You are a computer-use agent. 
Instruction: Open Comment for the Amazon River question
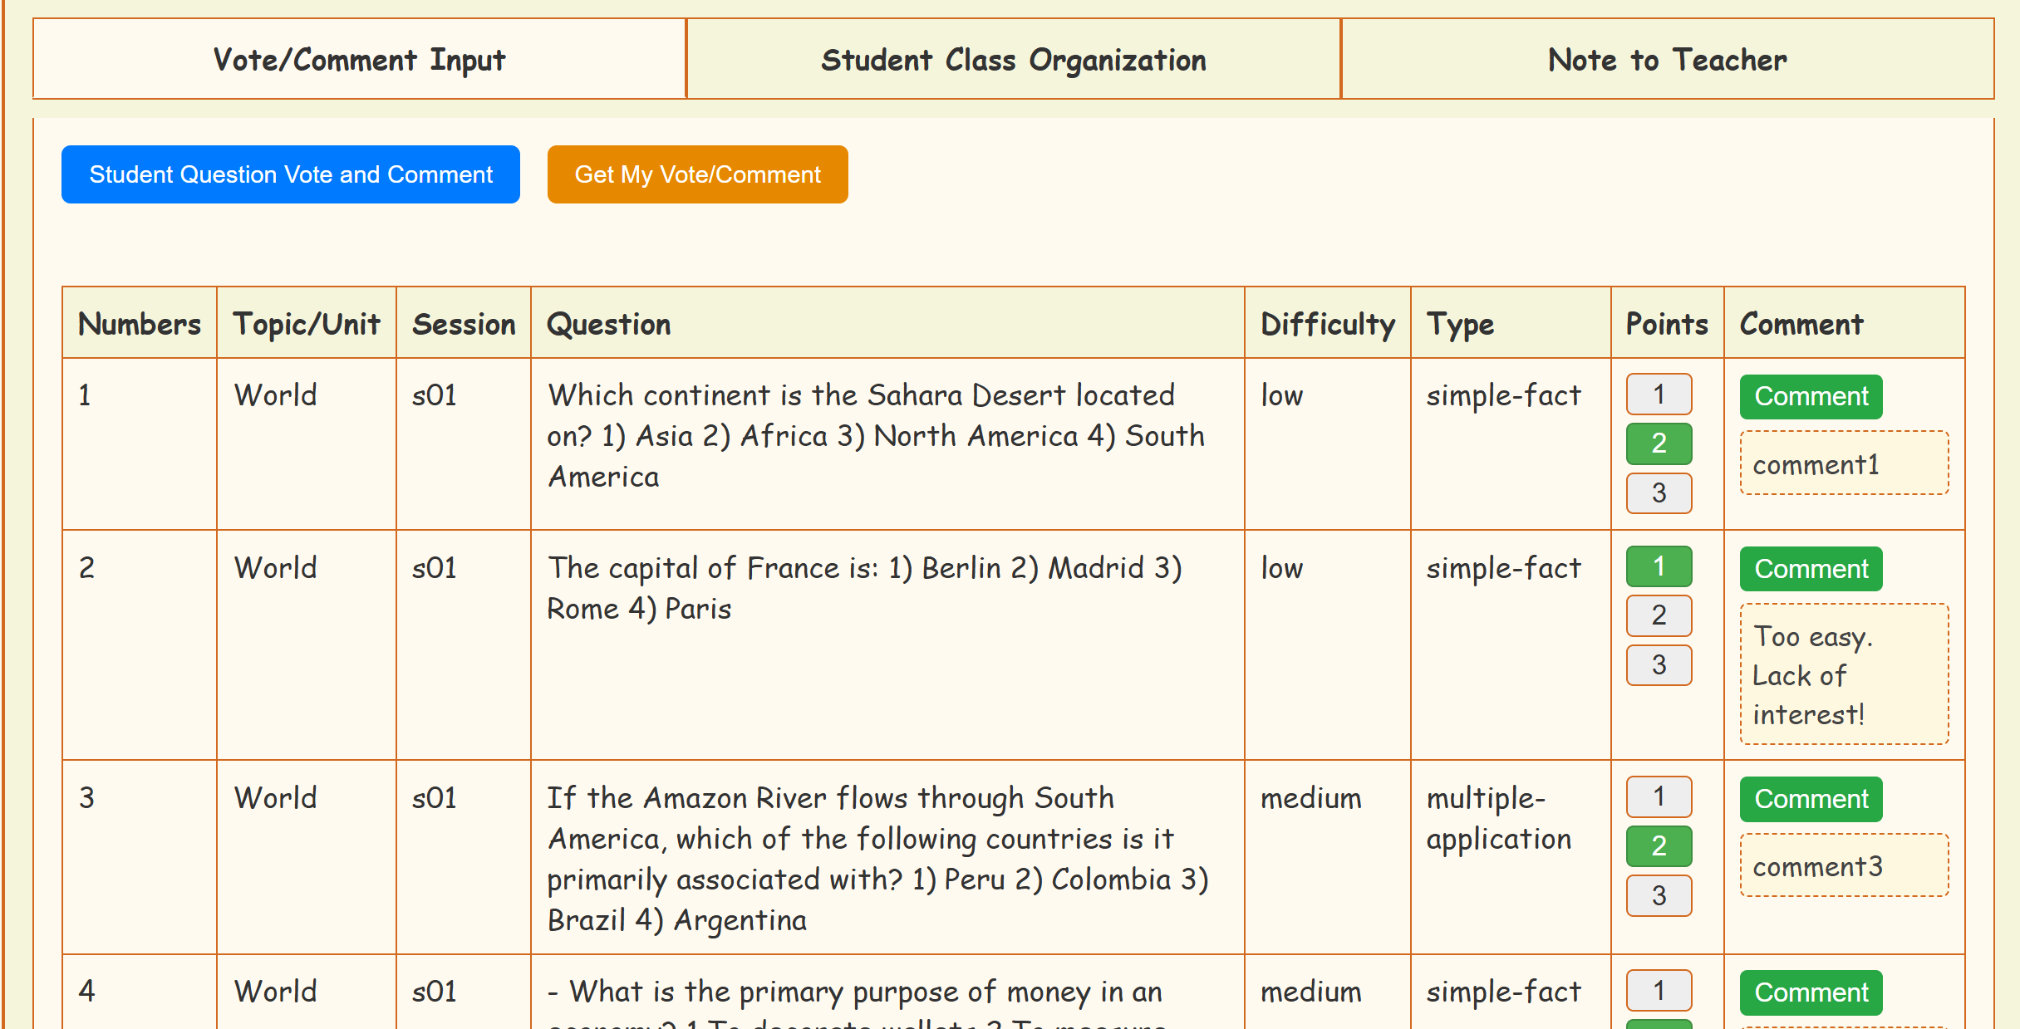coord(1811,799)
